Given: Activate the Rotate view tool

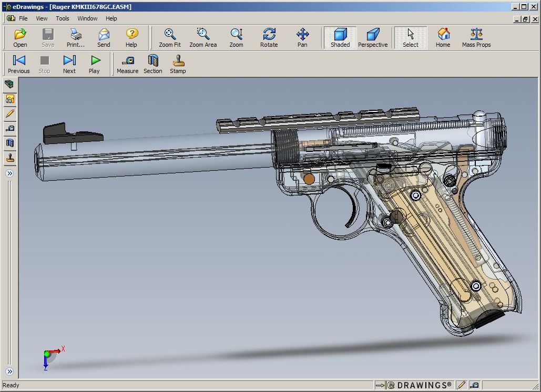Looking at the screenshot, I should pos(269,38).
